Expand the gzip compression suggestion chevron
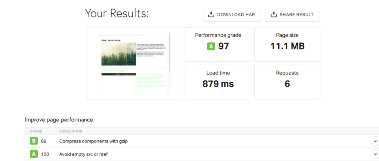Screen dimensions: 379x161 [375, 141]
